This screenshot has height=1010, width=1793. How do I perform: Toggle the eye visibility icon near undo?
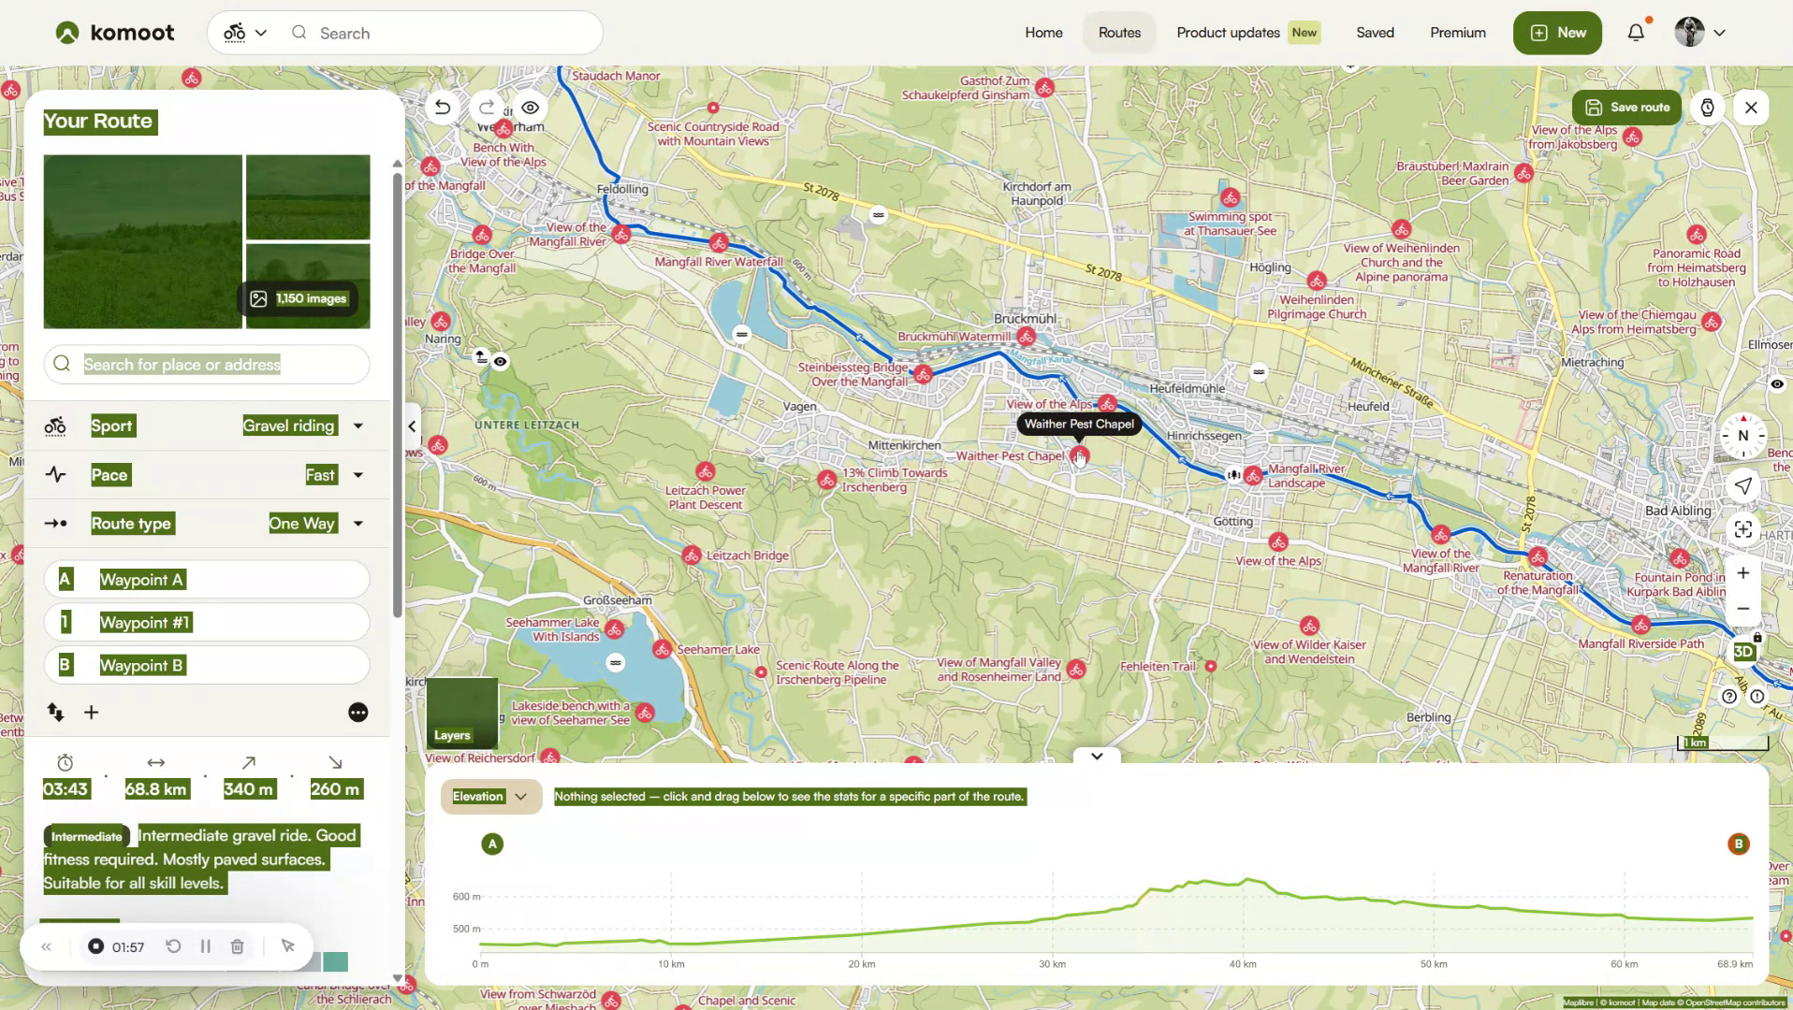pyautogui.click(x=530, y=108)
